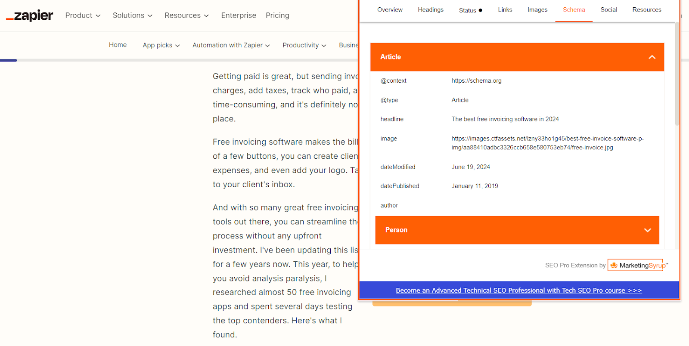
Task: Click the MarketingSyrup logo badge
Action: 638,265
